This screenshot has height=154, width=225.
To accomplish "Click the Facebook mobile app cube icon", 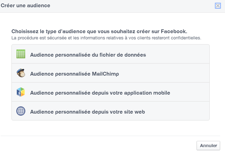I will [21, 92].
